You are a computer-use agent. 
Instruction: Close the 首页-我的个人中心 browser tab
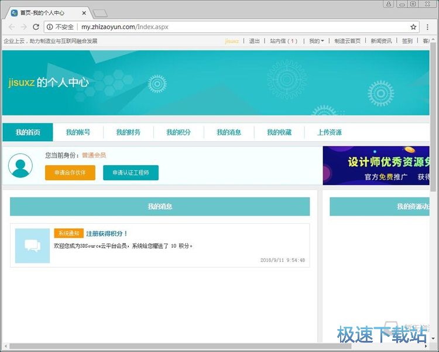coord(84,13)
